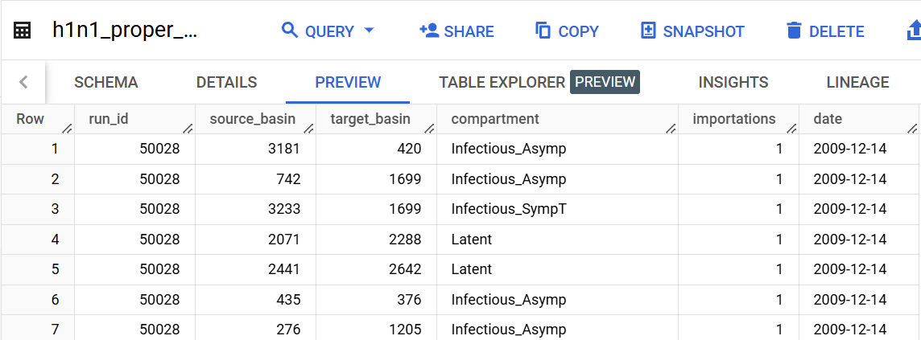Select the Table Explorer tab
921x340 pixels.
click(502, 82)
